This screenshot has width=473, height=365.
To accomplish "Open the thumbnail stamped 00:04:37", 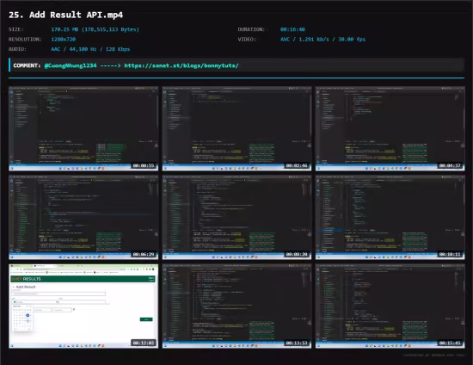I will [x=390, y=128].
